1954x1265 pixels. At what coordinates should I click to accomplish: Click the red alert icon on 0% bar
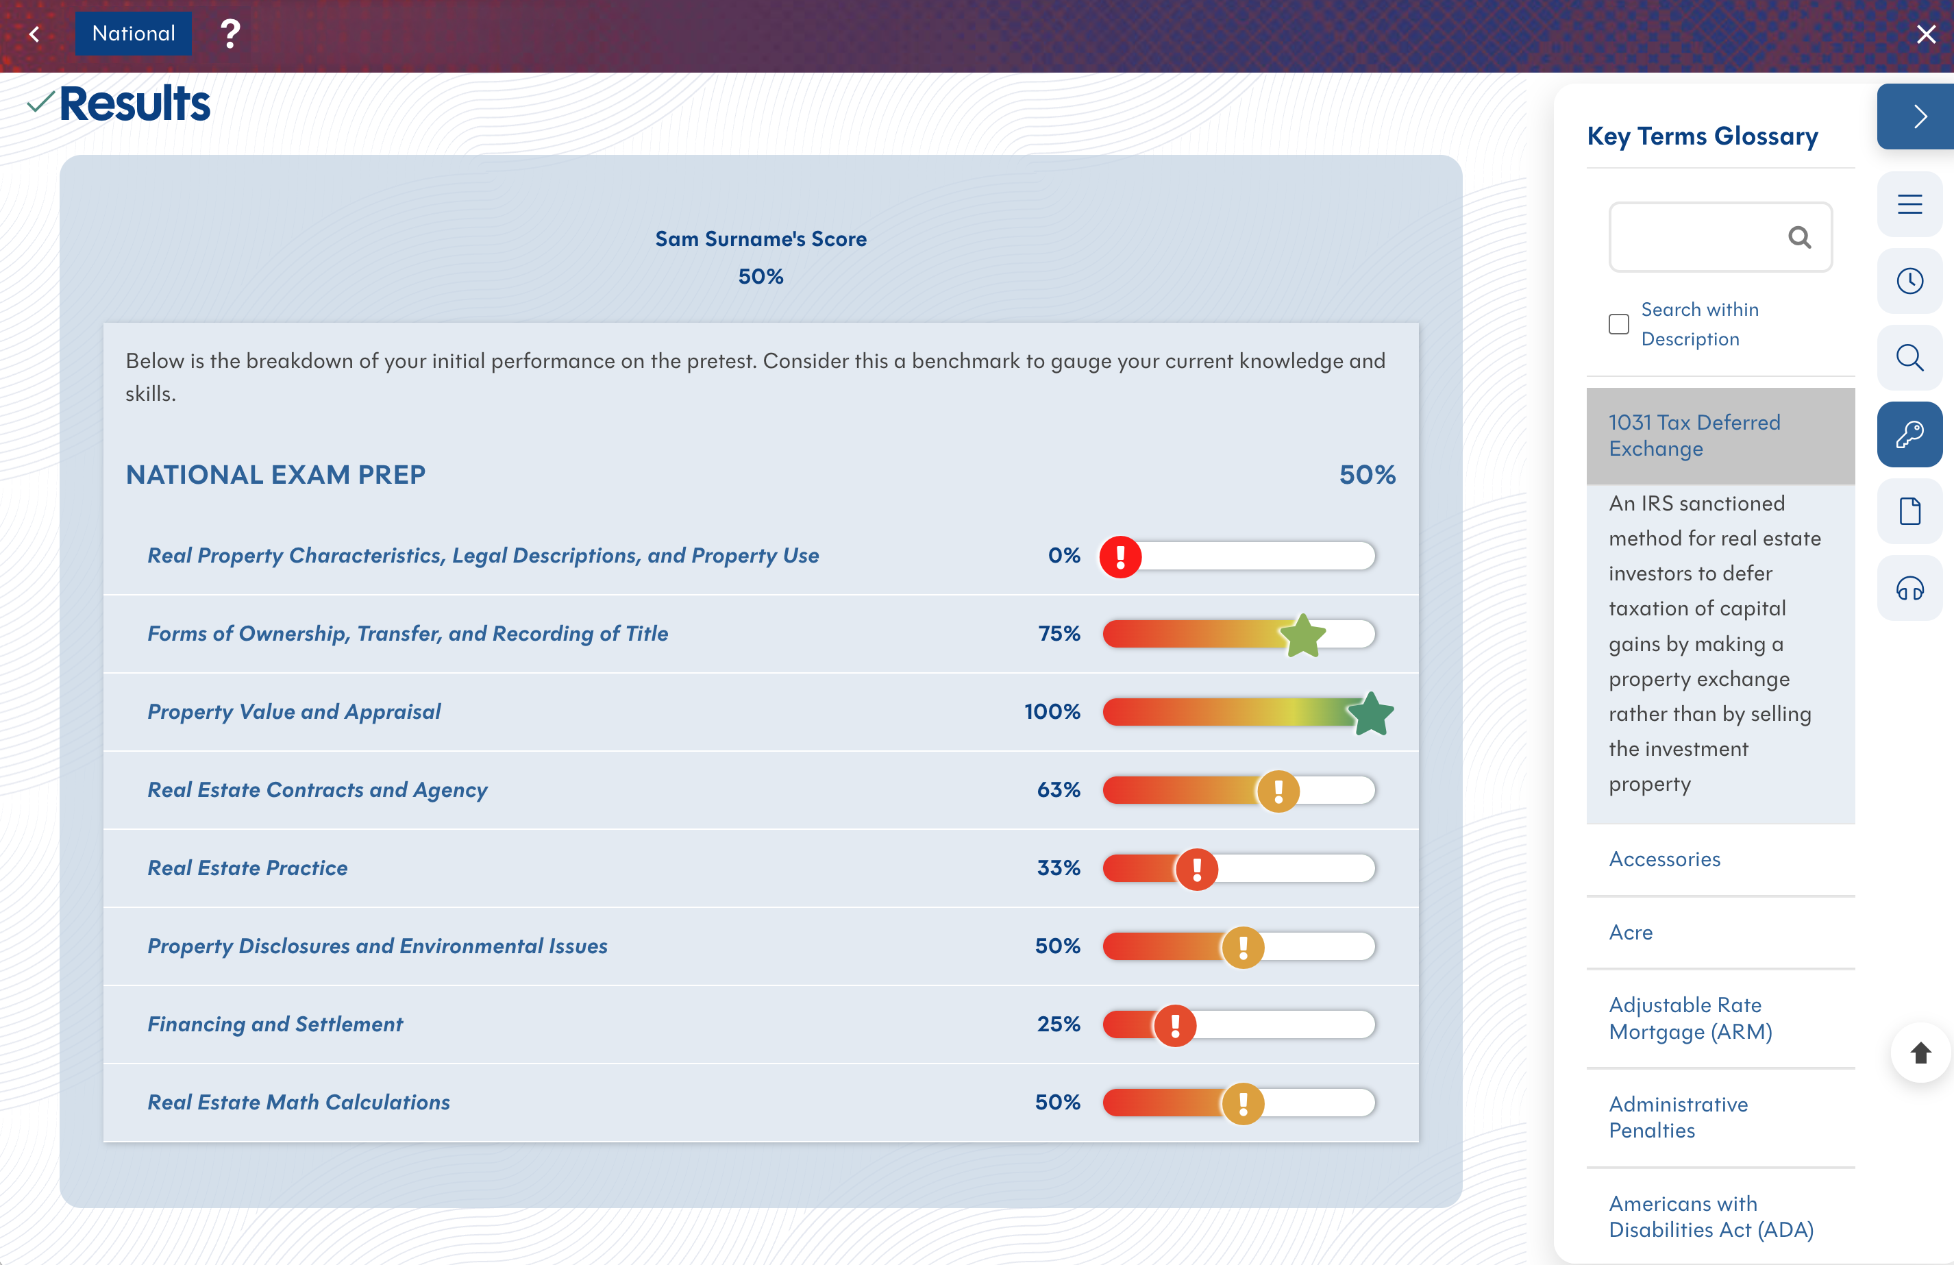1121,557
